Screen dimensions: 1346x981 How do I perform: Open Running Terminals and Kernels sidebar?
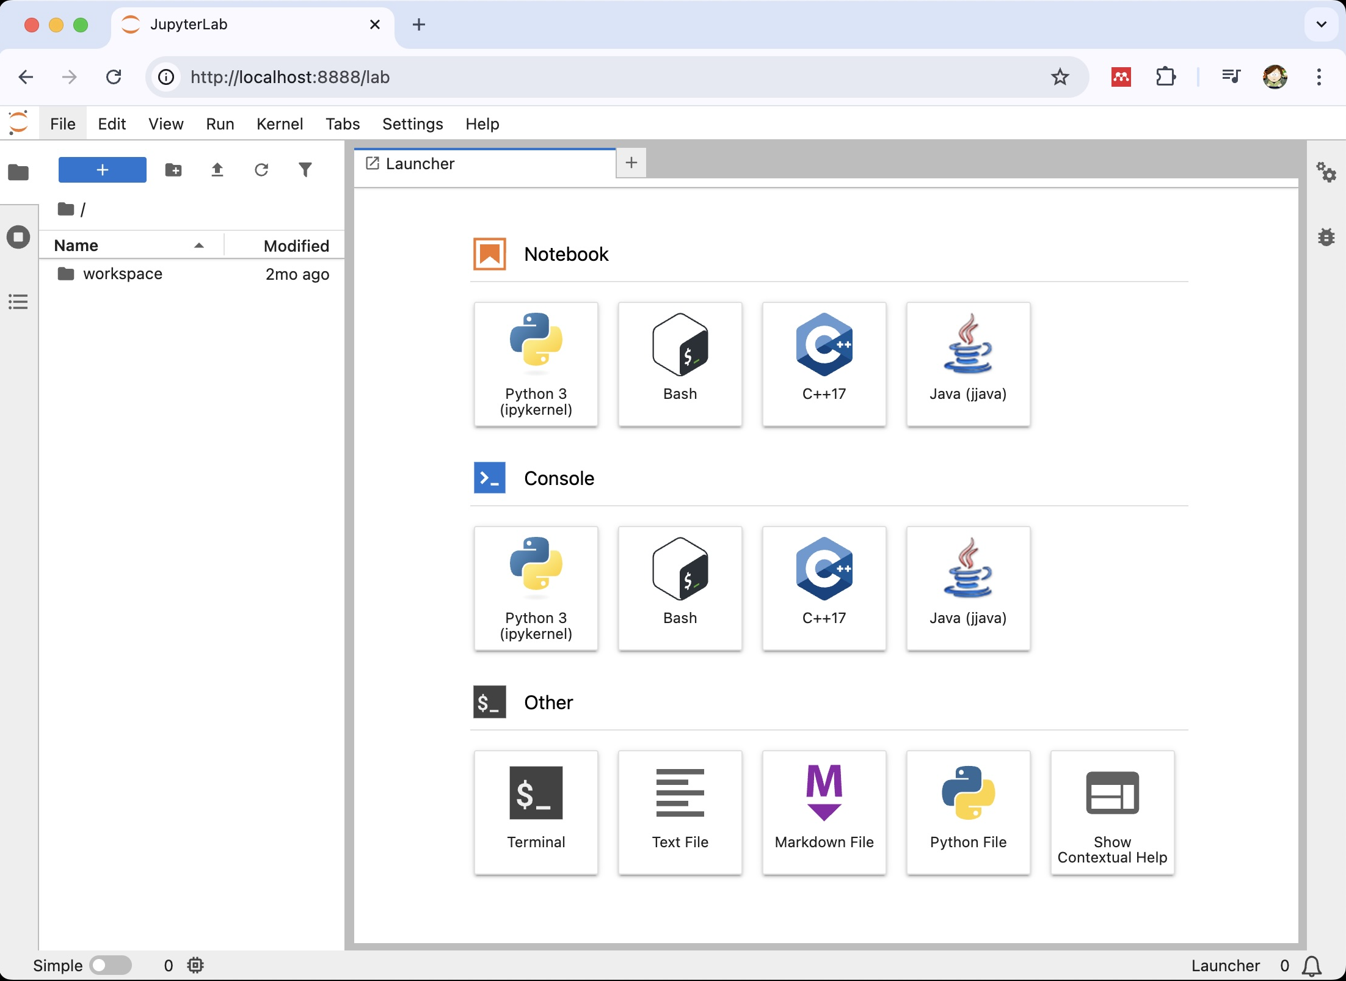click(x=18, y=237)
